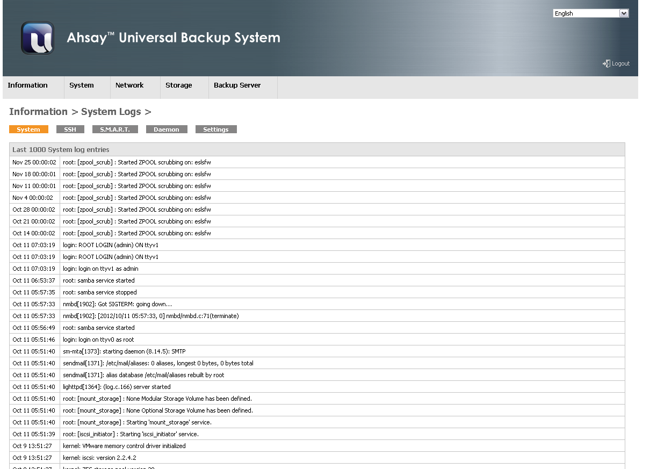Click the Oct 11 05:56:49 samba started entry
Viewport: 650px width, 469px height.
(317, 328)
